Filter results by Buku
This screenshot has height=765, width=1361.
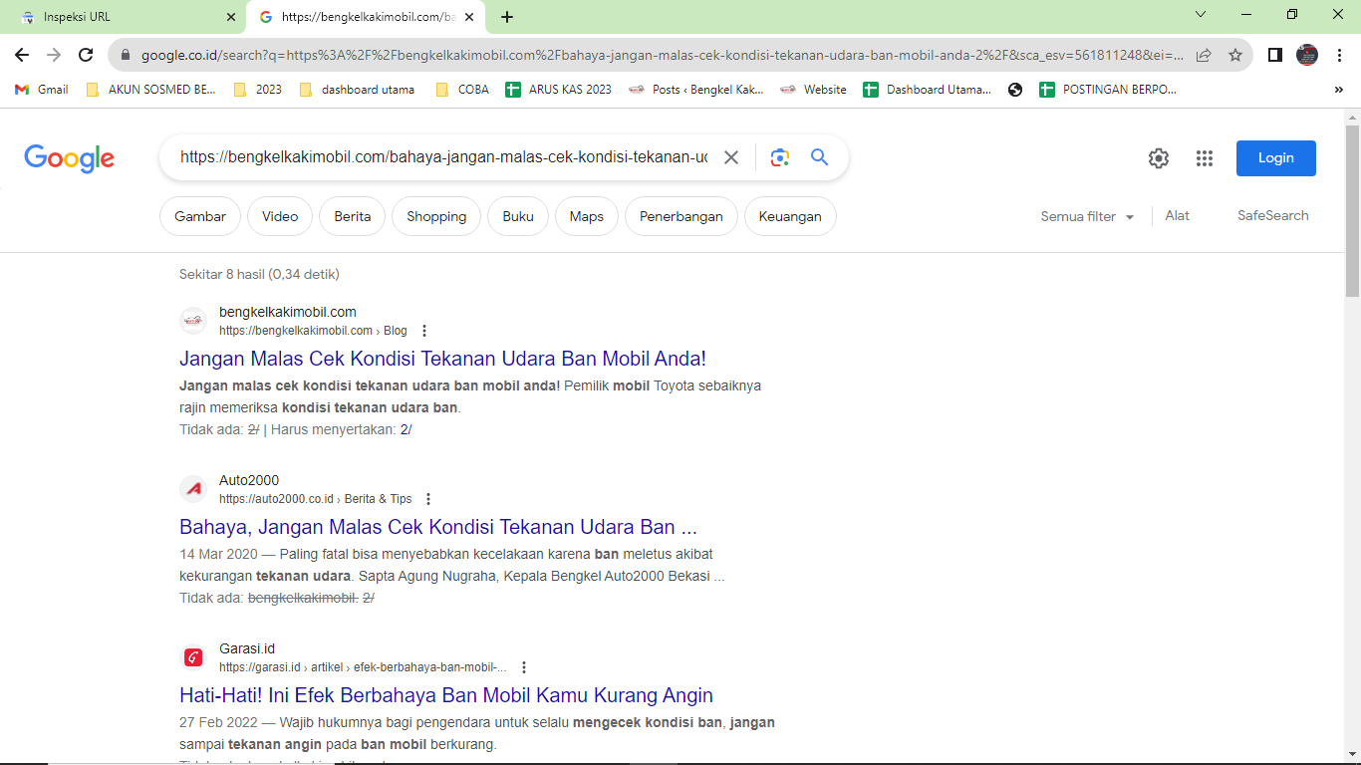tap(518, 216)
